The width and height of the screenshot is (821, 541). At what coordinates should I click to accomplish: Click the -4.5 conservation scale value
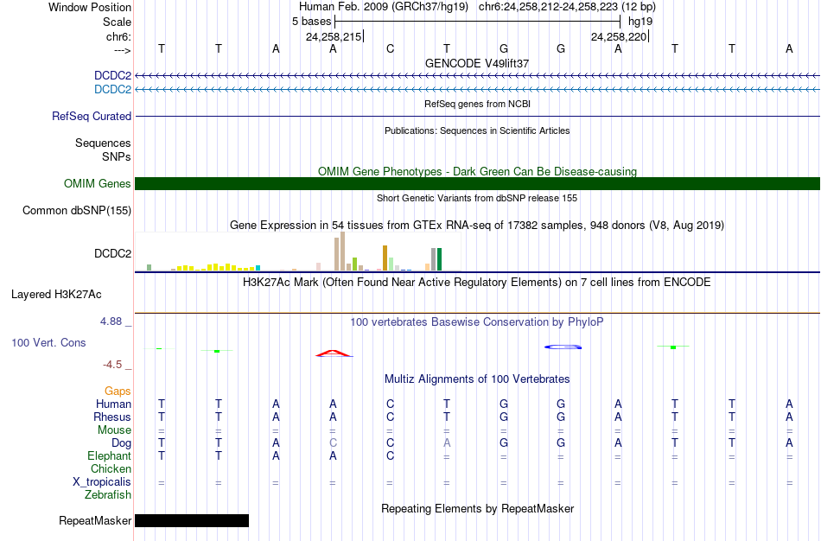112,365
